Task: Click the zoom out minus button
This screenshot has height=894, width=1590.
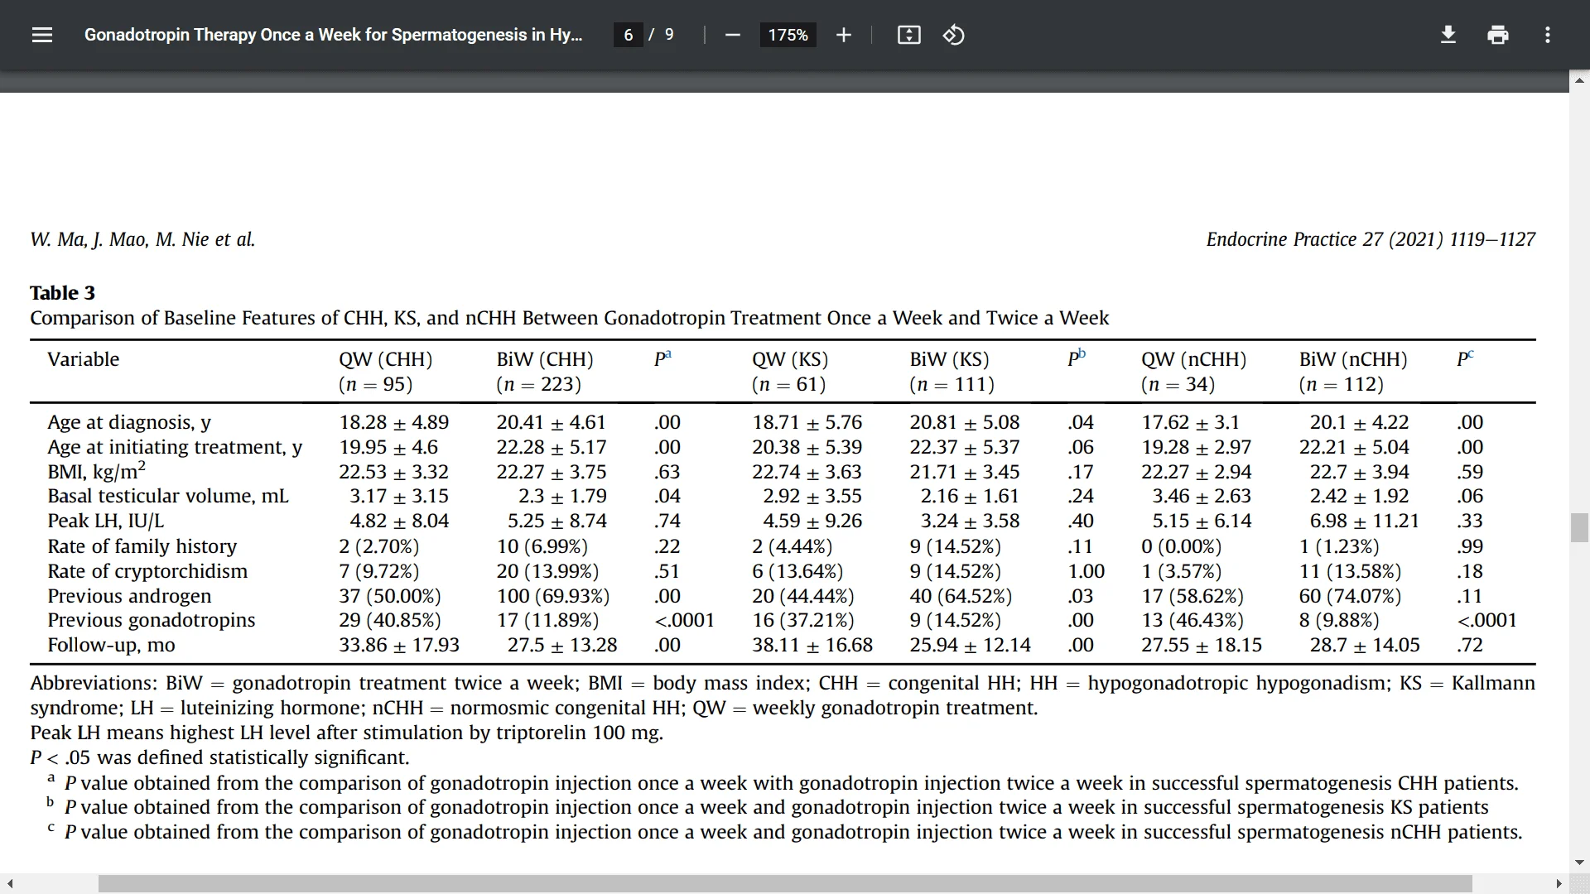Action: click(x=732, y=35)
